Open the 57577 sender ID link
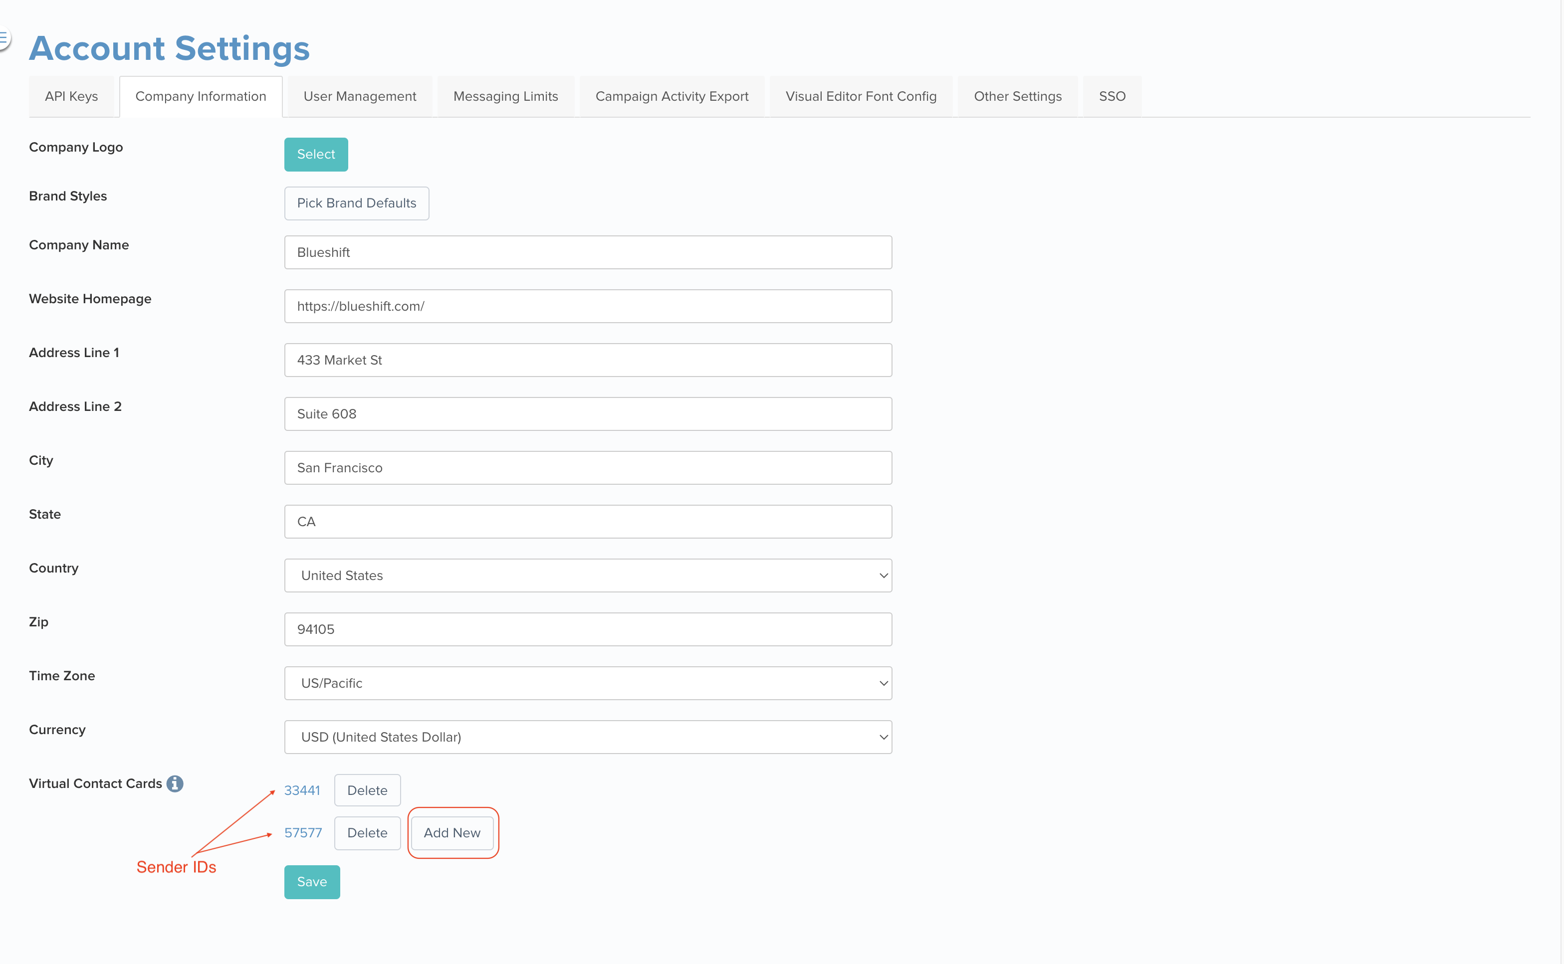Viewport: 1564px width, 964px height. click(303, 833)
